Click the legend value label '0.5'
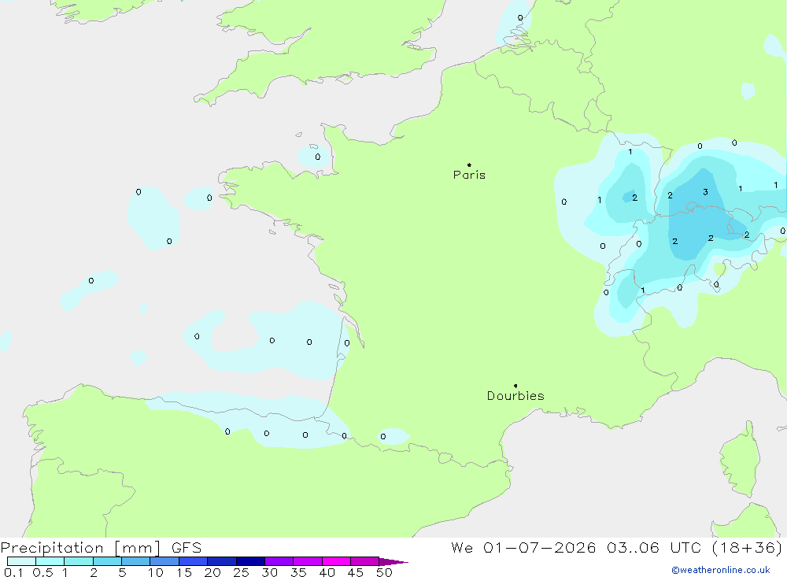 click(42, 572)
